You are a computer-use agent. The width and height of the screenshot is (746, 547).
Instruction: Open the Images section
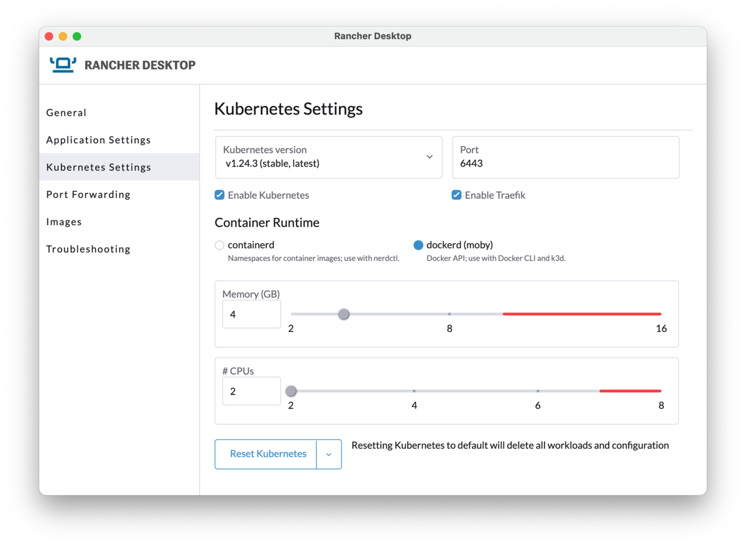(64, 222)
